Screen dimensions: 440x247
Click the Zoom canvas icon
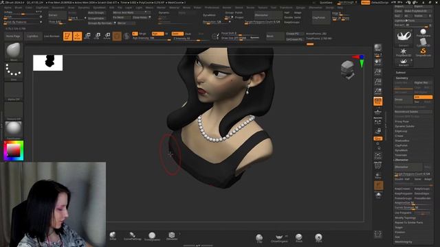pos(378,72)
